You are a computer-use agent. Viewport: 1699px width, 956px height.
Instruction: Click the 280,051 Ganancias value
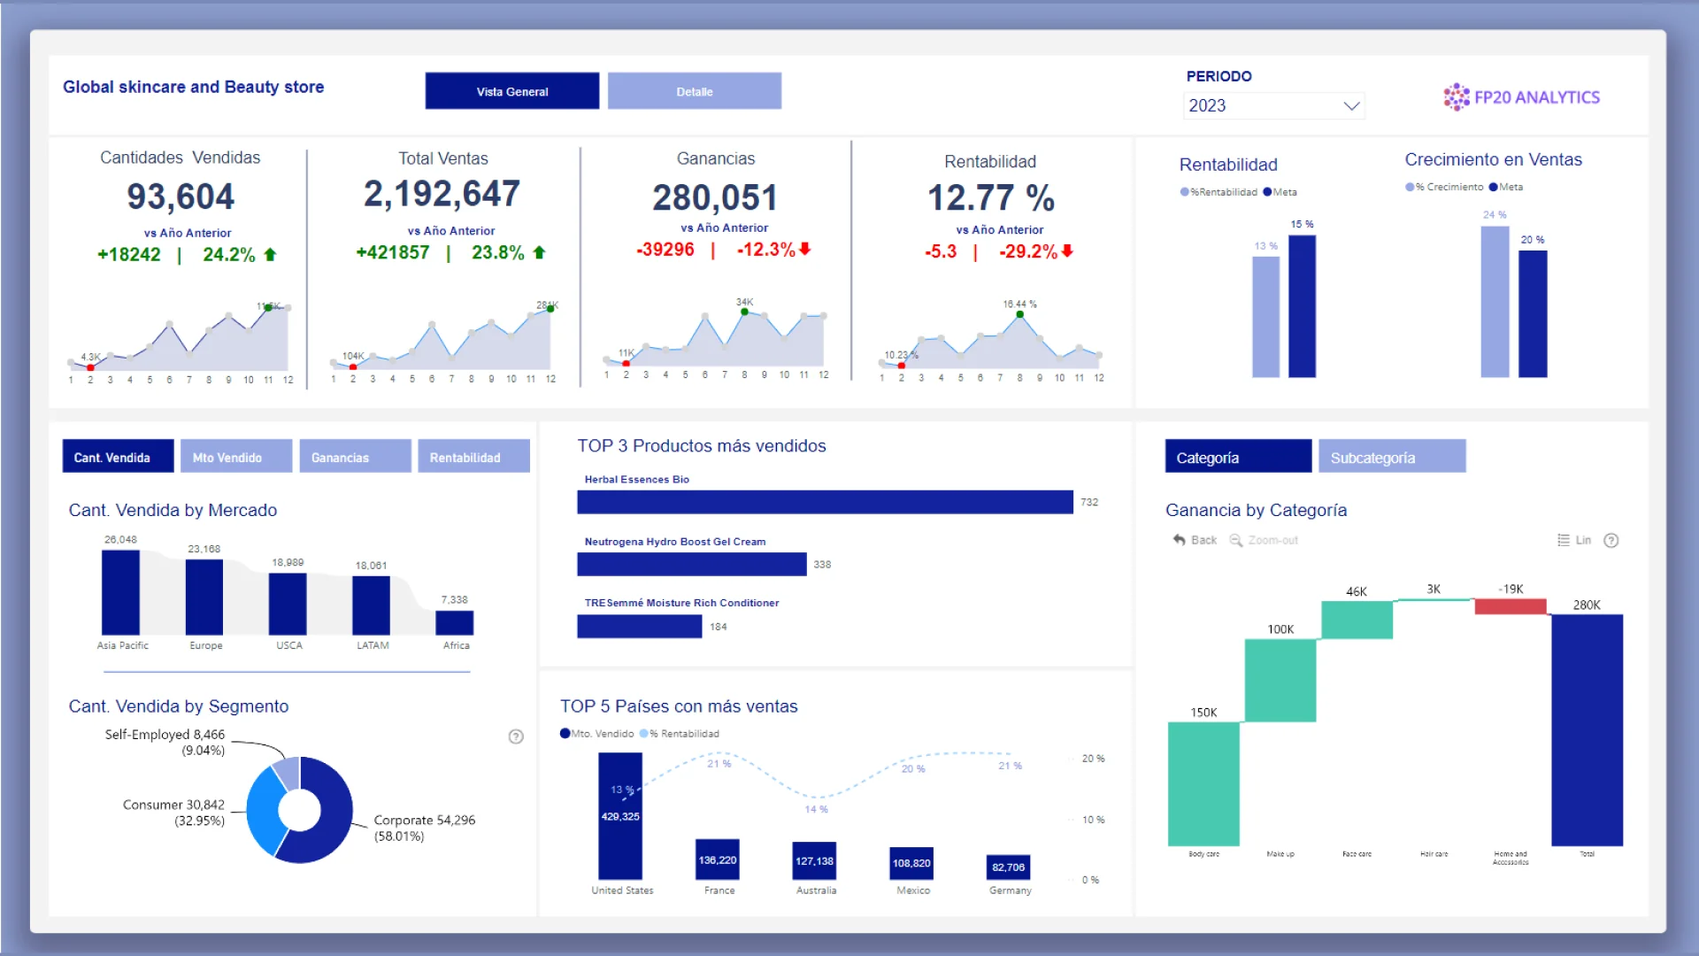[x=715, y=197]
